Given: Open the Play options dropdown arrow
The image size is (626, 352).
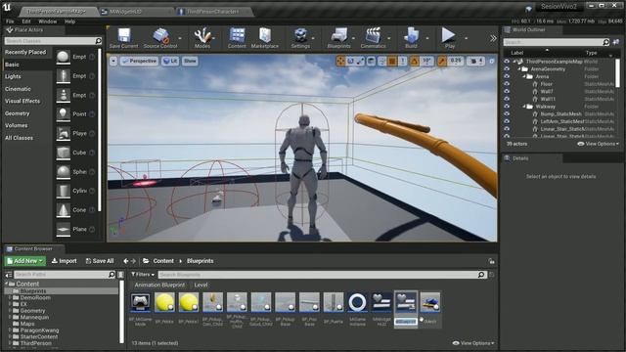Looking at the screenshot, I should (x=466, y=38).
